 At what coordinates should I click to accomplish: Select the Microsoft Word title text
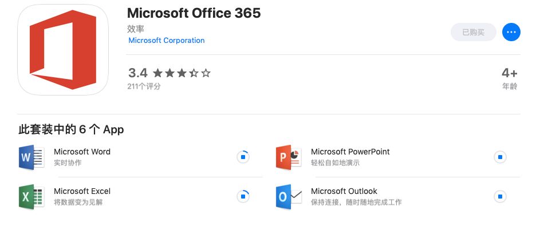82,152
